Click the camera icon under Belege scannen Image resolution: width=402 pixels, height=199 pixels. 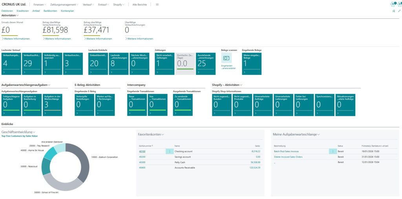click(x=226, y=58)
